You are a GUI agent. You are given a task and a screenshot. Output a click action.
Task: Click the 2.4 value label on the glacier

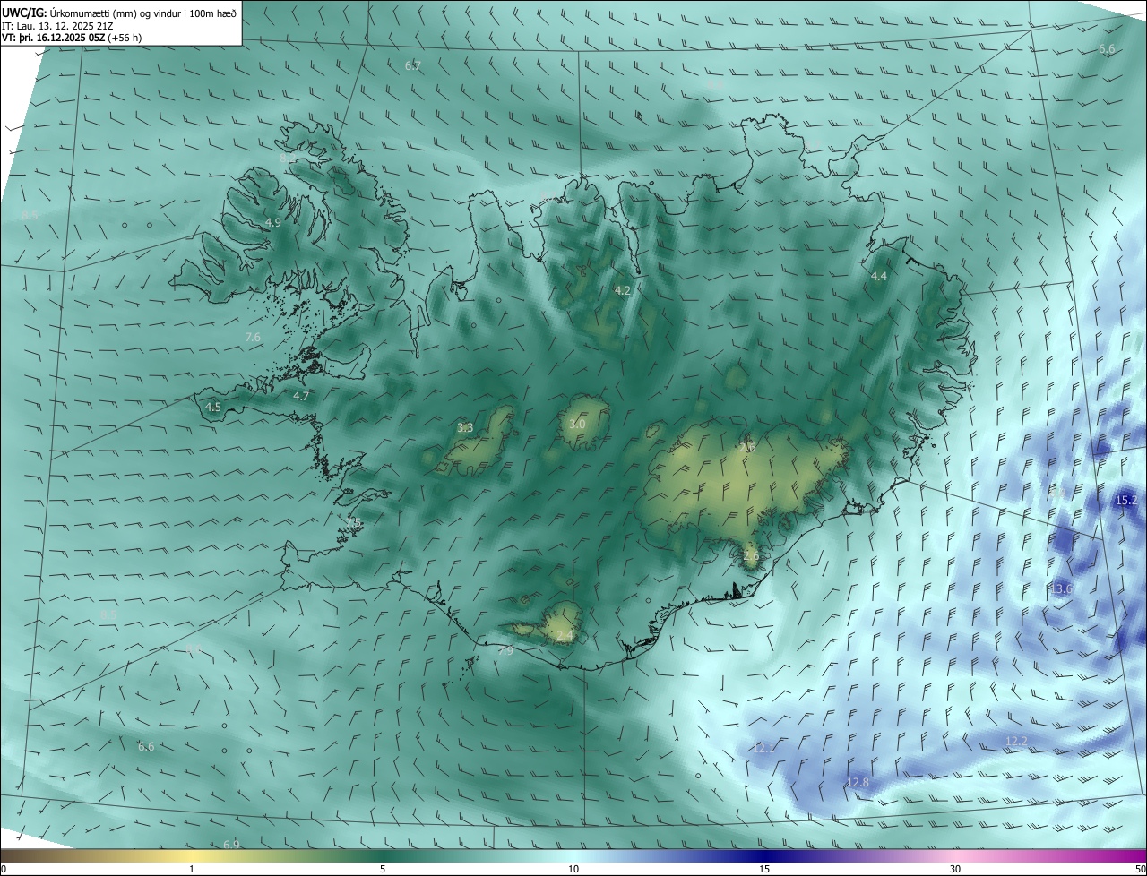(x=565, y=636)
